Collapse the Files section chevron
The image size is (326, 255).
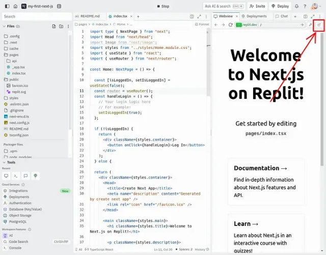pyautogui.click(x=4, y=26)
